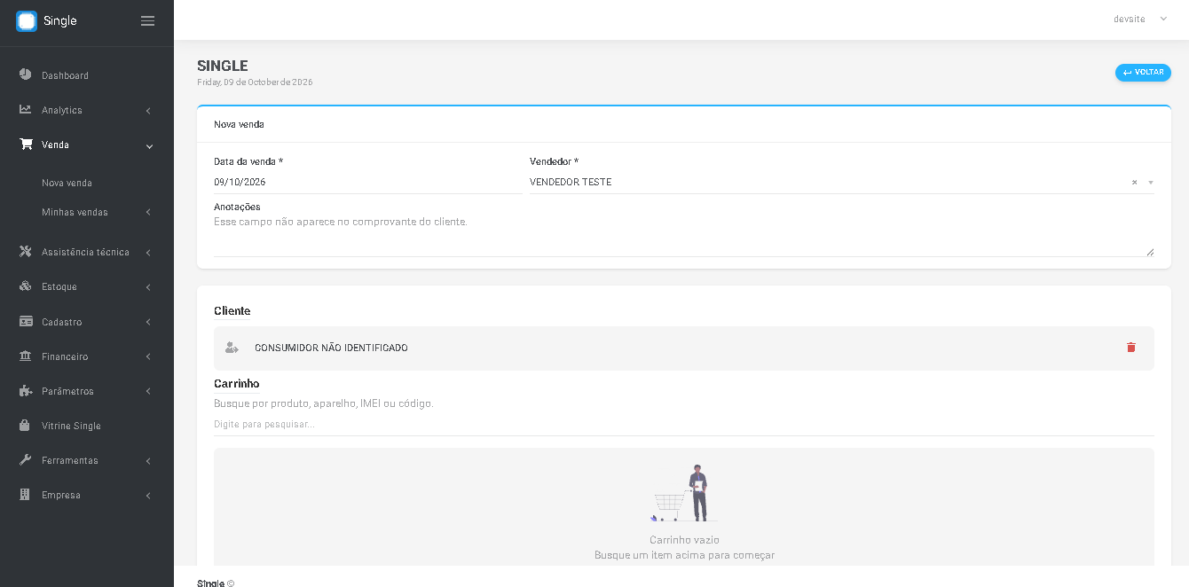Open the Minhas vendas menu item
This screenshot has width=1189, height=587.
(x=75, y=212)
